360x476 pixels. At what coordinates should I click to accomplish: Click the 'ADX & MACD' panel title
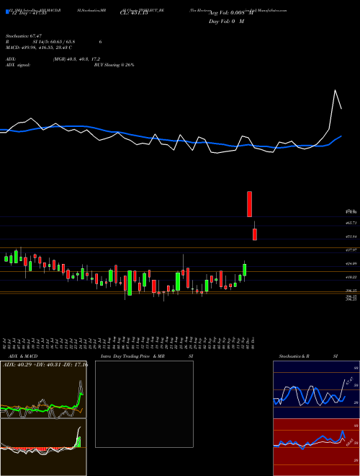click(23, 356)
